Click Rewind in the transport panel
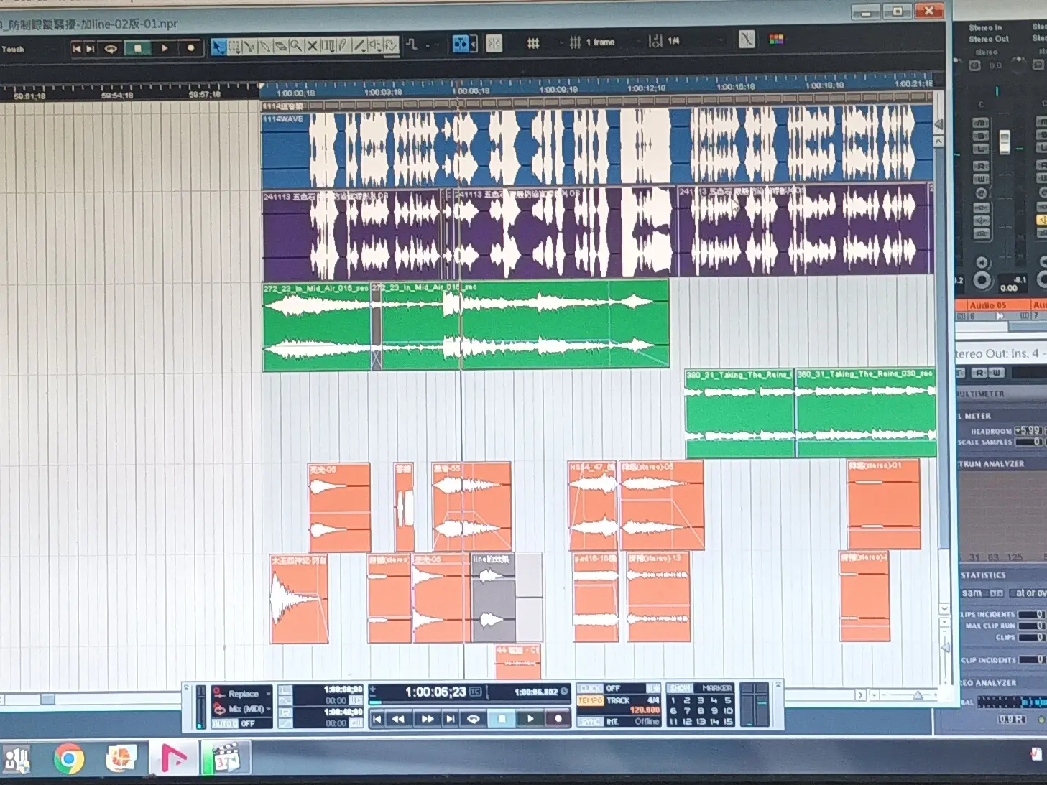This screenshot has width=1047, height=785. point(397,719)
